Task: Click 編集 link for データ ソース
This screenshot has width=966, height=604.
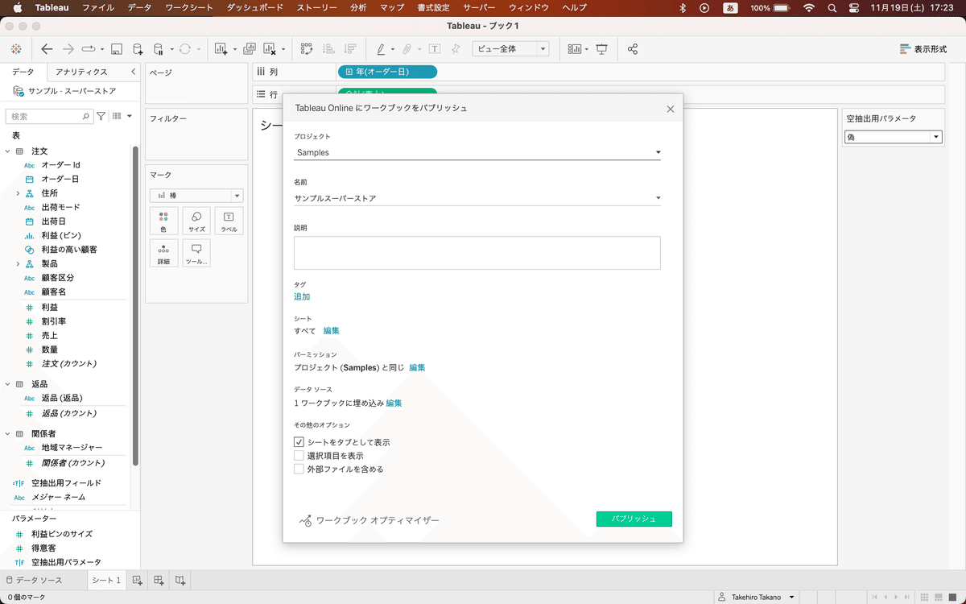Action: point(394,403)
